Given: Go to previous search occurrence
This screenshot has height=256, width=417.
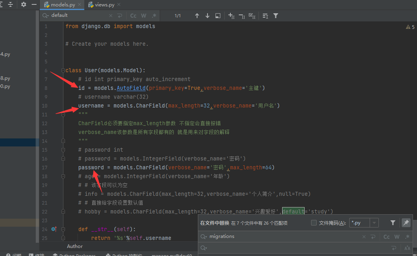Looking at the screenshot, I should (x=197, y=16).
